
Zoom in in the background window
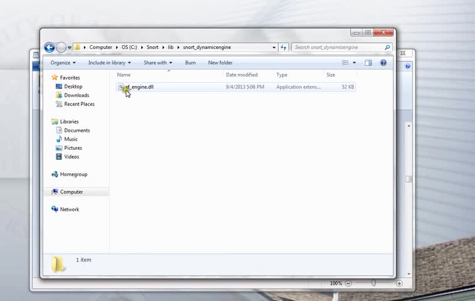[x=399, y=283]
